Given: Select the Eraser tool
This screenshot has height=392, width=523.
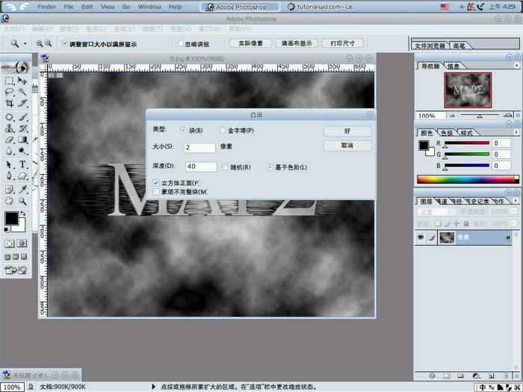Looking at the screenshot, I should pyautogui.click(x=9, y=140).
